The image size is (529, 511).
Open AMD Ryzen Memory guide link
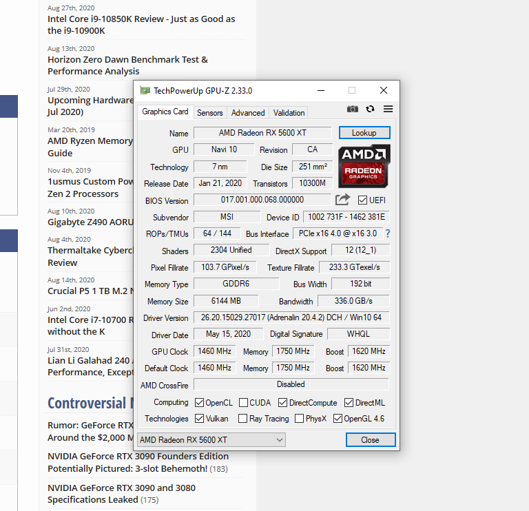point(90,147)
